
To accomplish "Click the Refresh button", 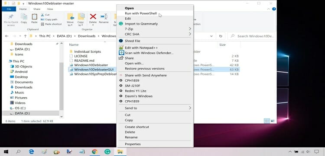I will point(221,36).
